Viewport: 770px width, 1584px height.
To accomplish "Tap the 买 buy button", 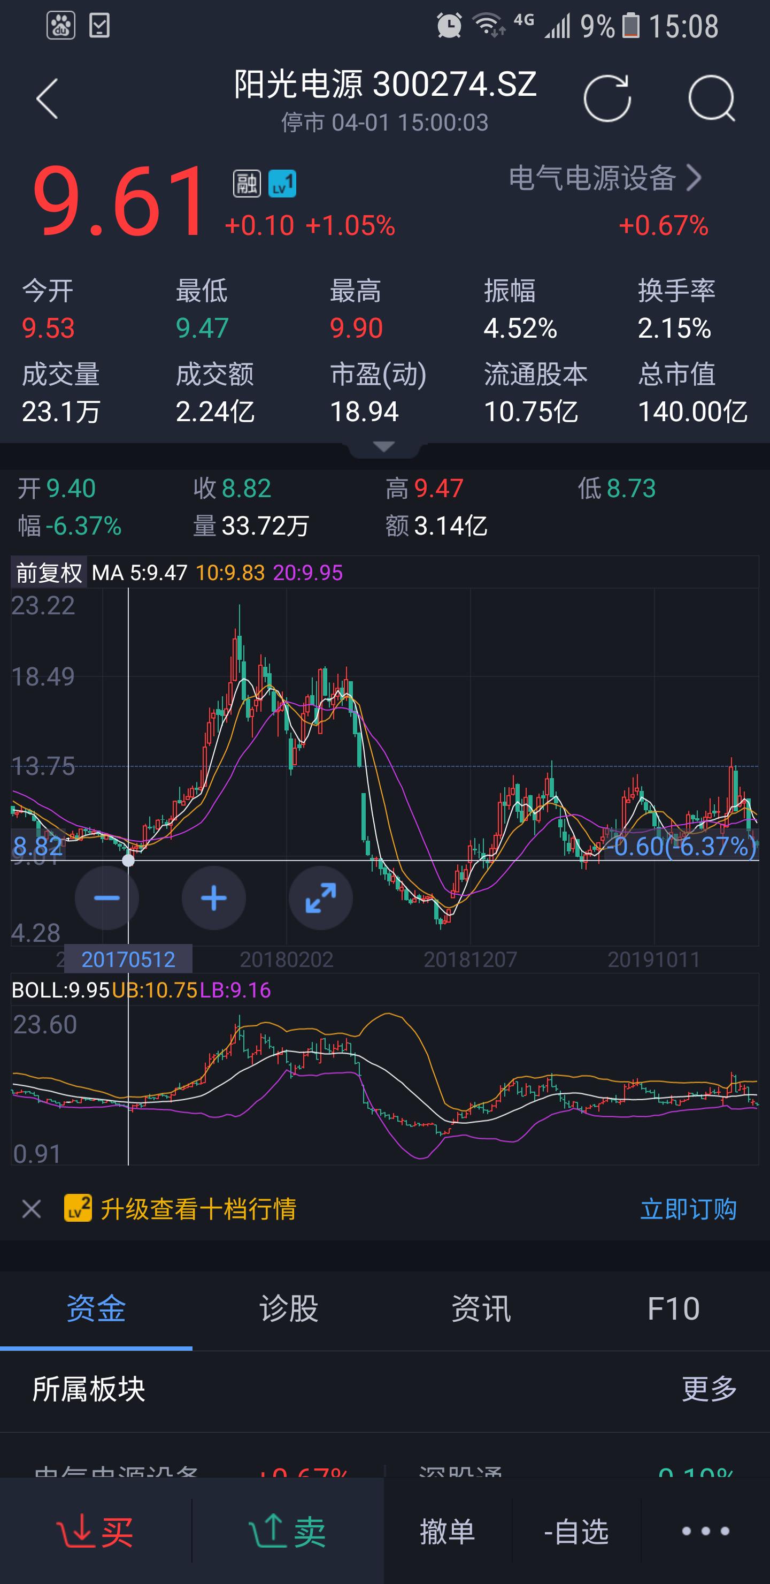I will (x=96, y=1531).
